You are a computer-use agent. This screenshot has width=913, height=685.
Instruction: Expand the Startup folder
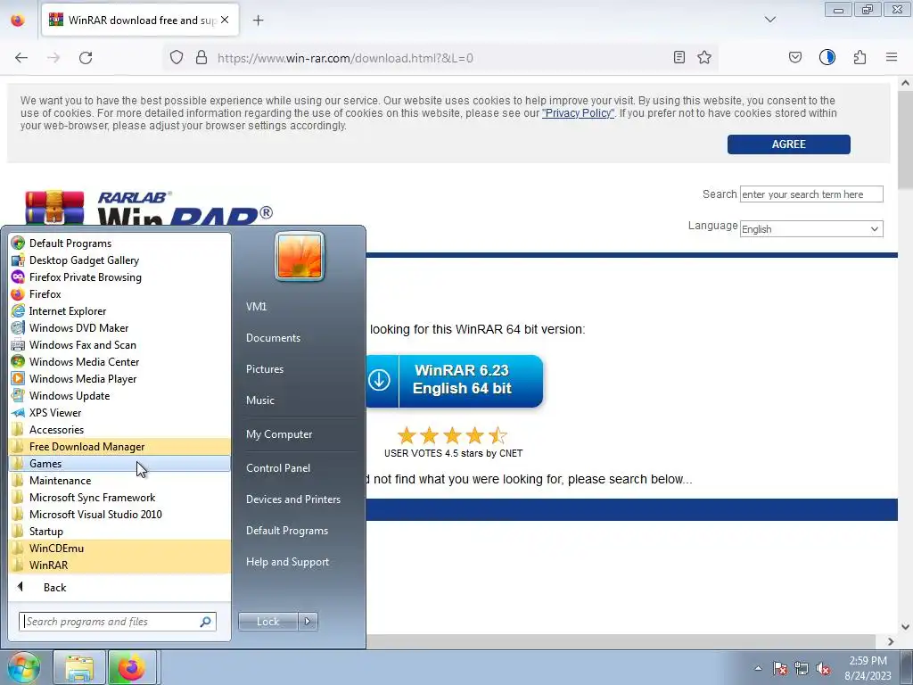119,532
